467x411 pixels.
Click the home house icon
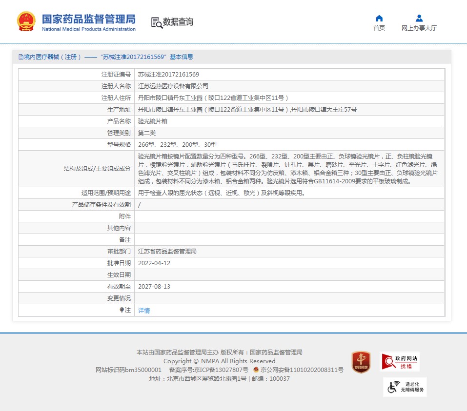point(379,19)
